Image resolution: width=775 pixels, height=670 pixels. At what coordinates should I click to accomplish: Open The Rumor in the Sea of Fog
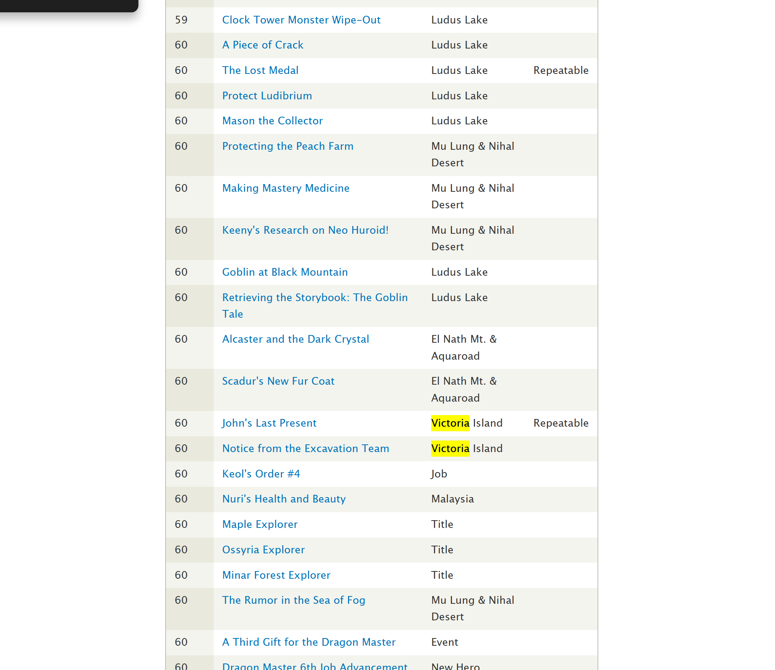pos(293,600)
